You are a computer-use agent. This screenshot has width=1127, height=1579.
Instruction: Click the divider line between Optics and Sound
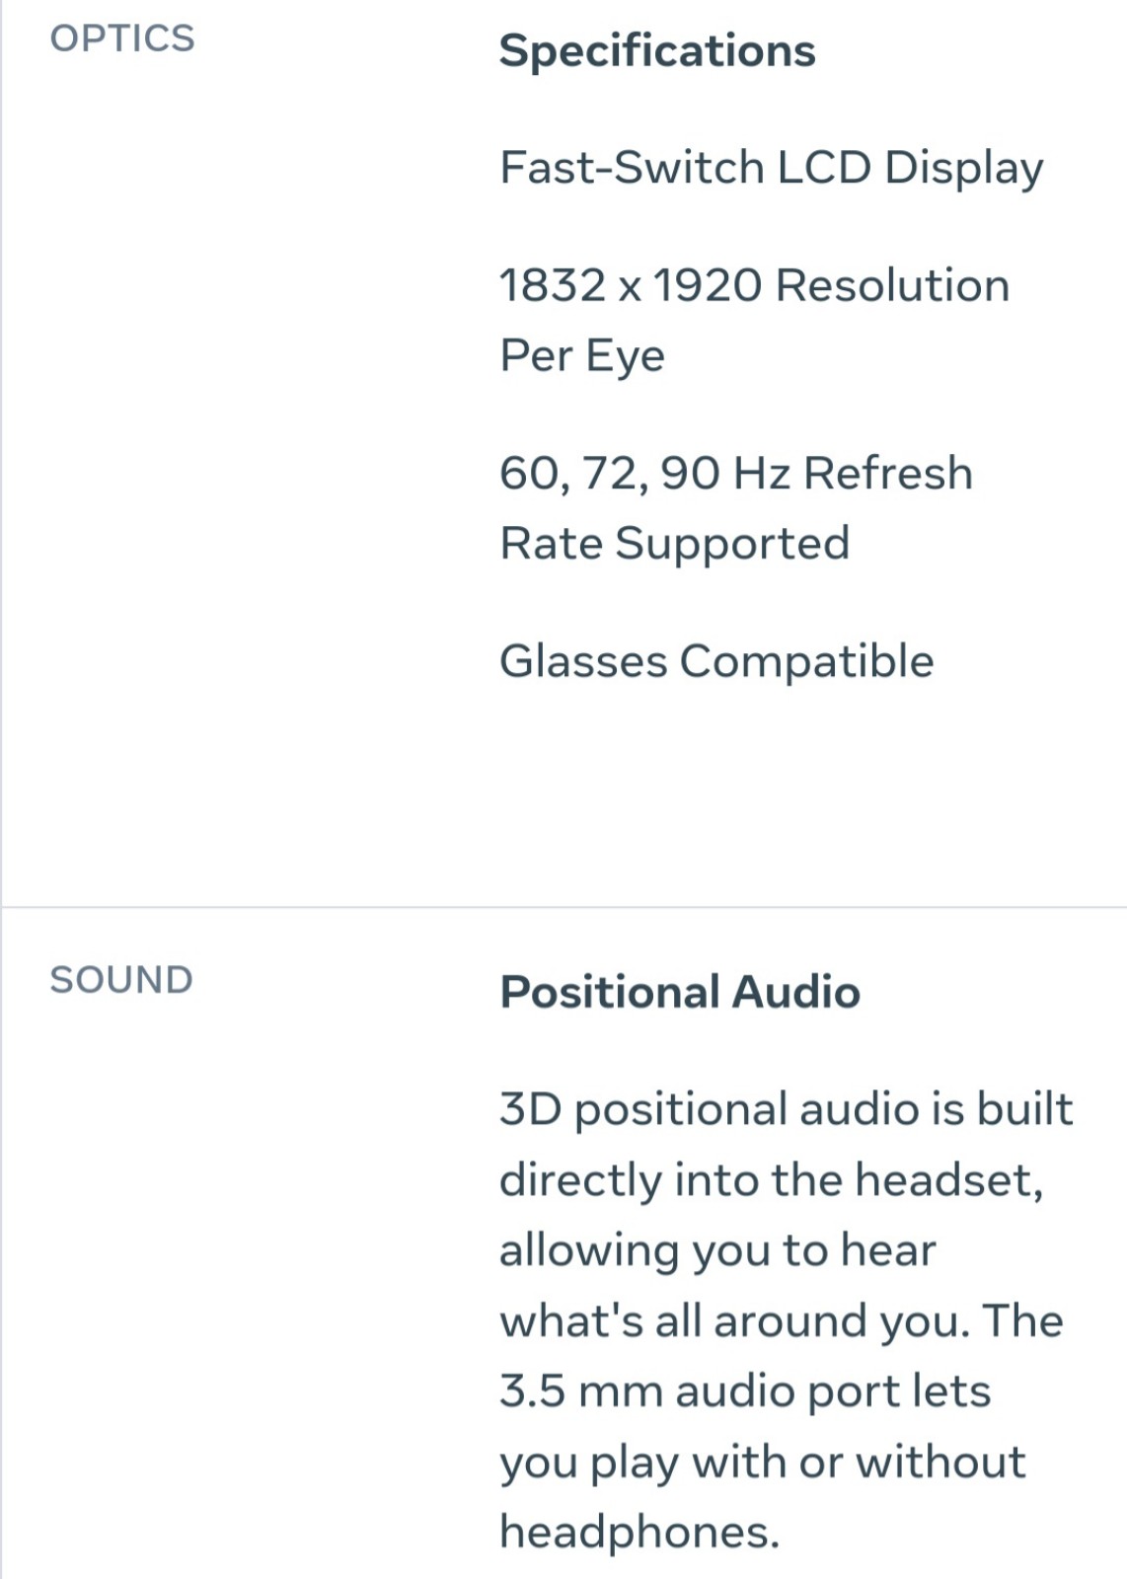pyautogui.click(x=563, y=907)
